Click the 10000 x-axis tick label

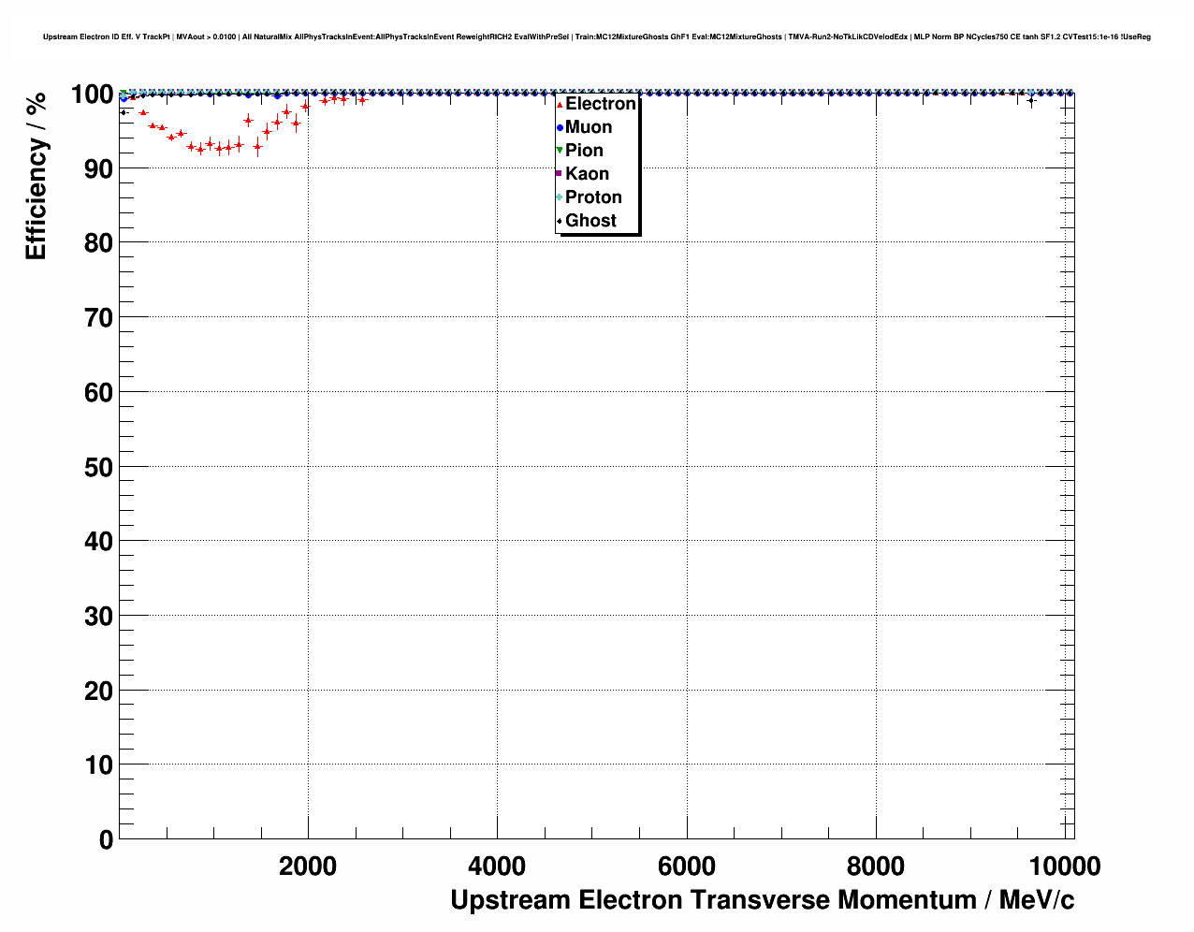pos(1064,866)
